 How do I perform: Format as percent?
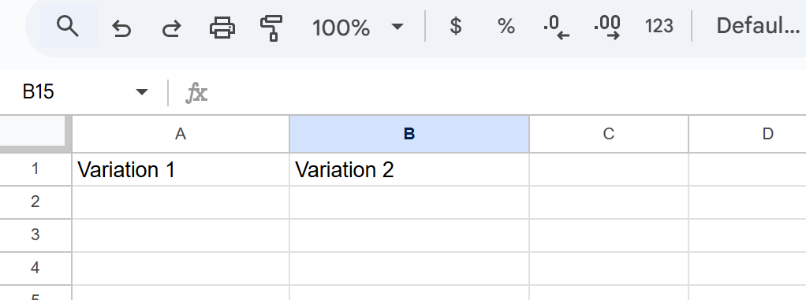(506, 26)
